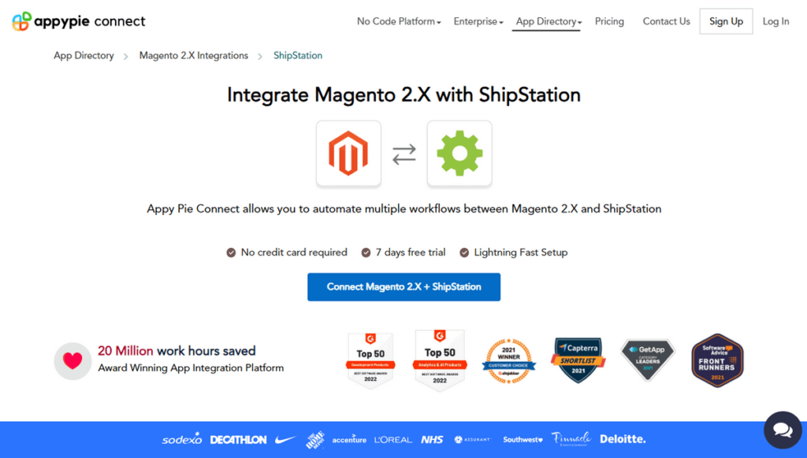Open the No Code Platform dropdown
The image size is (807, 458).
[x=396, y=21]
